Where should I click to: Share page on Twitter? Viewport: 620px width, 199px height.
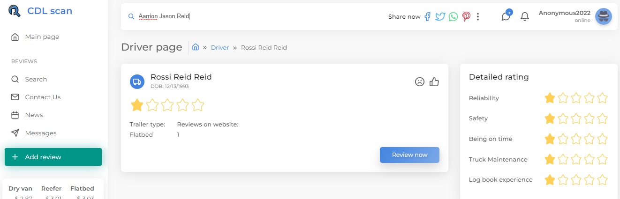click(x=440, y=17)
